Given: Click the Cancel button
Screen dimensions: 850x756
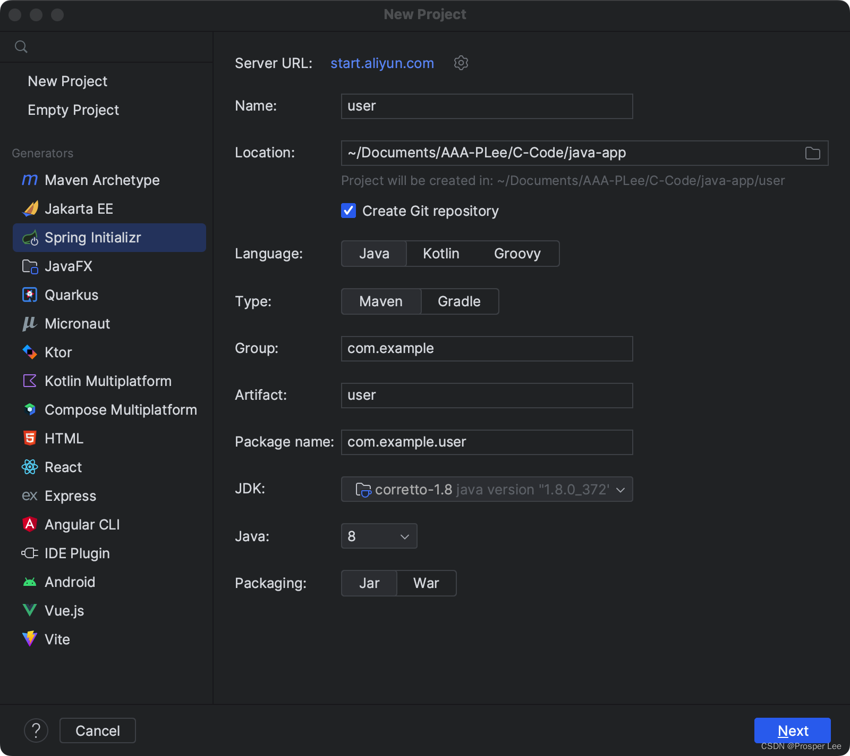Looking at the screenshot, I should [98, 730].
